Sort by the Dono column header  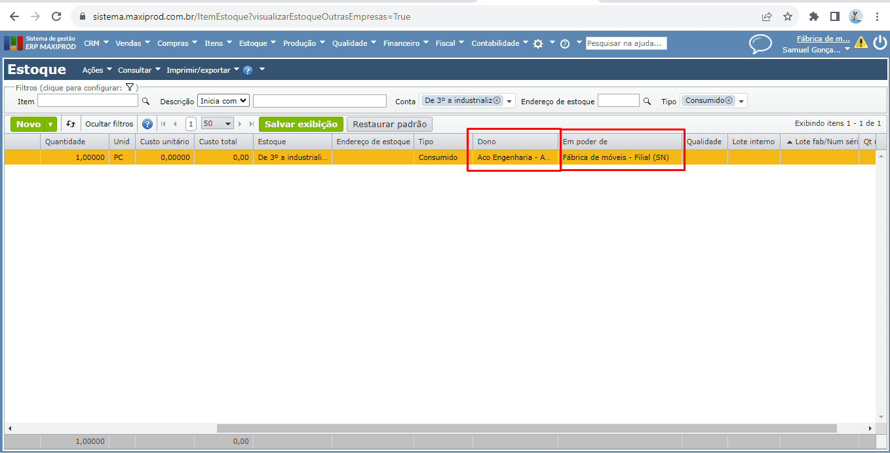coord(515,142)
